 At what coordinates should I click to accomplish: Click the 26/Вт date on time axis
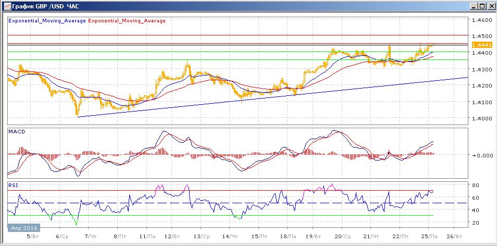click(x=454, y=237)
